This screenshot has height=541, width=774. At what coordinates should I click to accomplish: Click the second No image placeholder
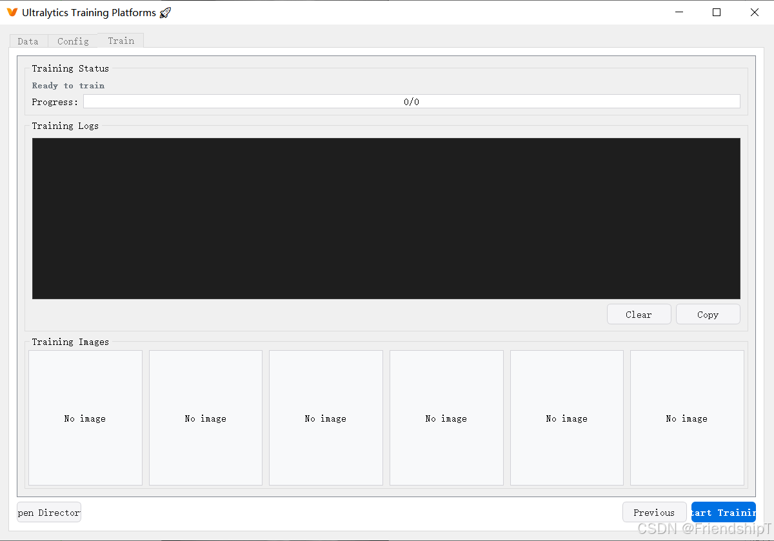205,418
